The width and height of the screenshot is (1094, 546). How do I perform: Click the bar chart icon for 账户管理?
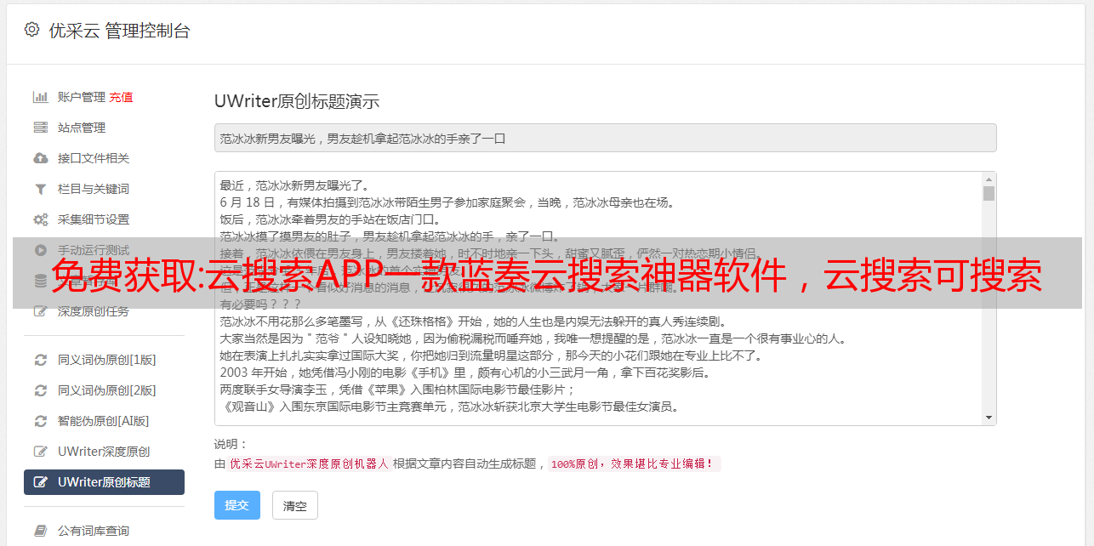point(40,97)
